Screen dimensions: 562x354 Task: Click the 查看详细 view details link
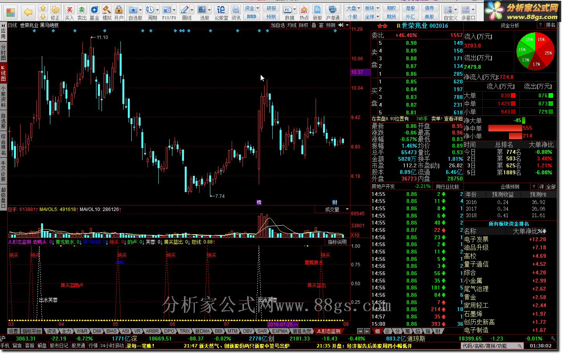pyautogui.click(x=453, y=119)
